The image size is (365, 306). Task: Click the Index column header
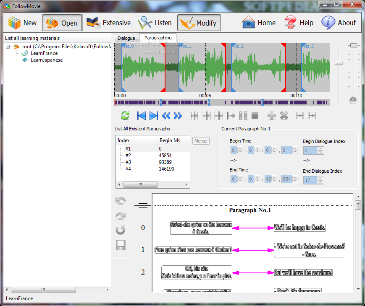137,140
